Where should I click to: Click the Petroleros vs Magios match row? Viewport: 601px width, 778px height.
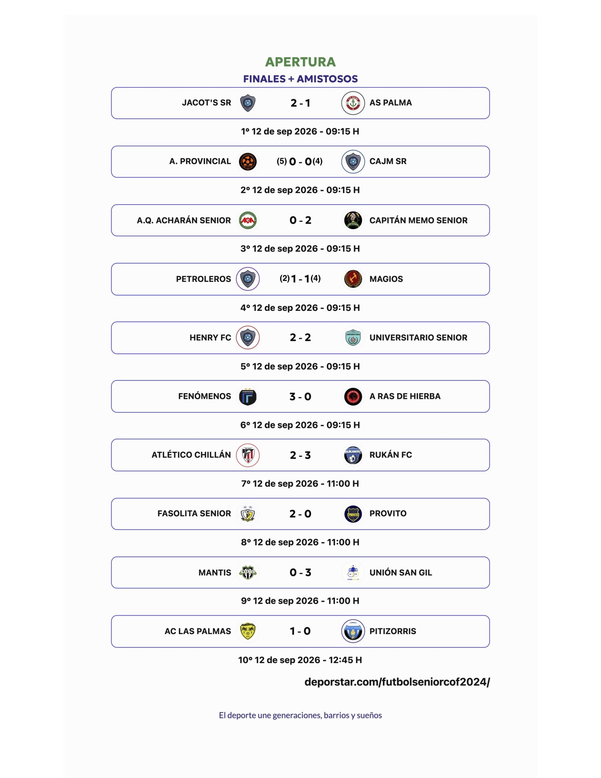point(300,279)
